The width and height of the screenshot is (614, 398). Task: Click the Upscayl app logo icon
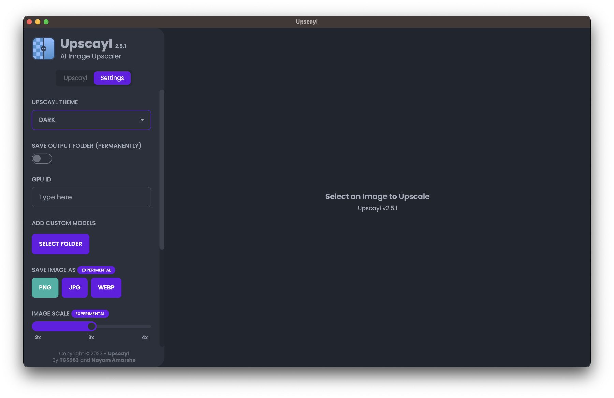[43, 49]
